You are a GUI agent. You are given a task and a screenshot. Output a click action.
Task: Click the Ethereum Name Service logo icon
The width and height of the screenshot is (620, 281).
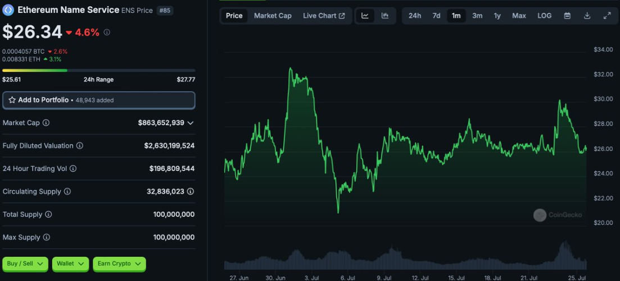8,10
